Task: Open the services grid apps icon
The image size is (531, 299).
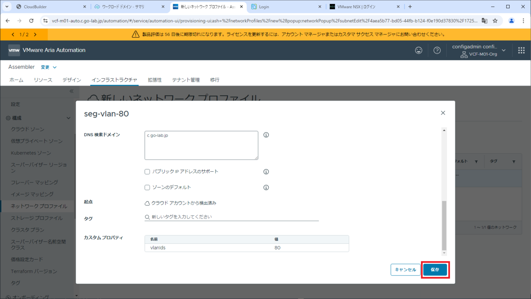Action: click(x=521, y=50)
